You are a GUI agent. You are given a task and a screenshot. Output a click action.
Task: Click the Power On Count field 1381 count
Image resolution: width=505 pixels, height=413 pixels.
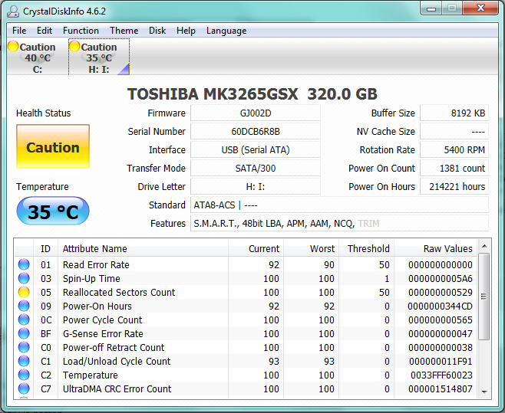[x=454, y=169]
